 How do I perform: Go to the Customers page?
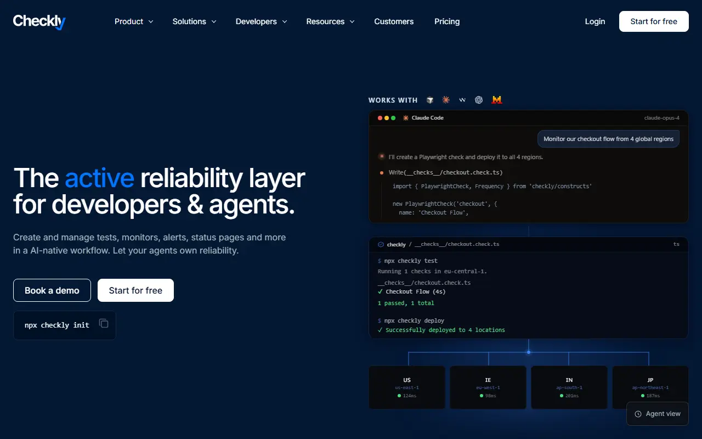(x=394, y=21)
